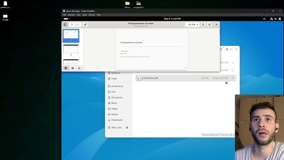This screenshot has width=284, height=160.
Task: Select the third page thumbnail
Action: click(x=71, y=62)
